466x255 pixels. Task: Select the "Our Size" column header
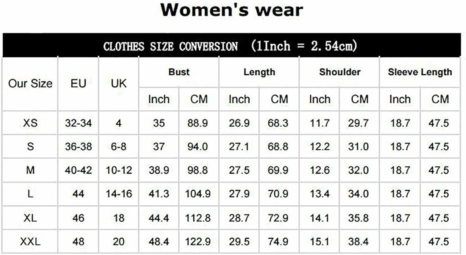[x=30, y=84]
